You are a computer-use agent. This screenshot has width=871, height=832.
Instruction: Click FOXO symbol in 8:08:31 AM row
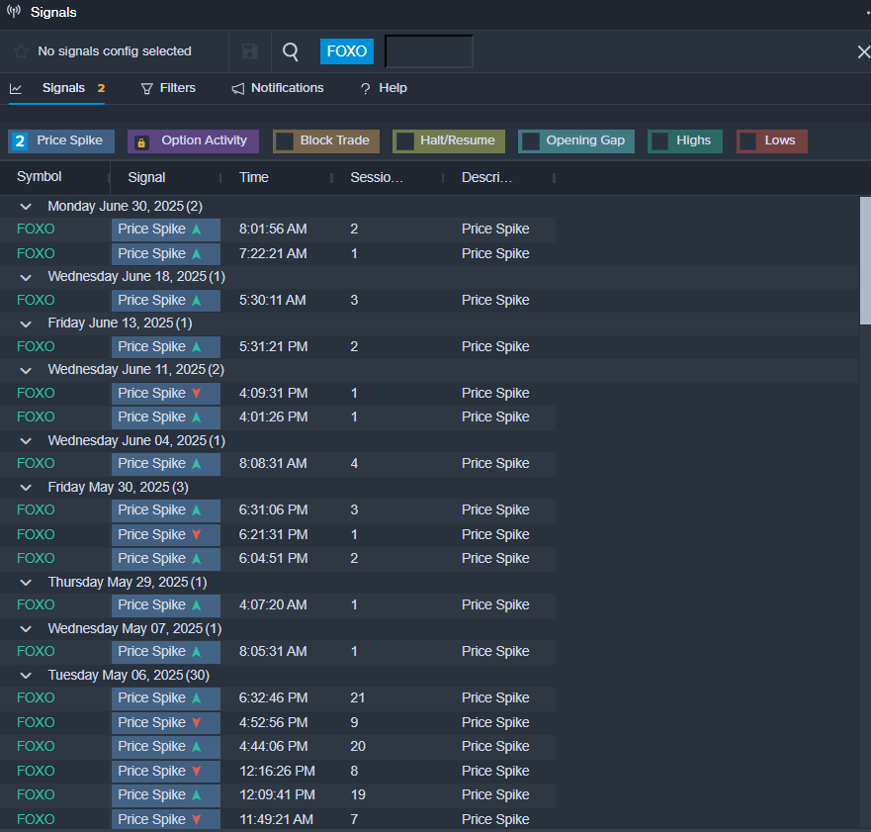pos(36,464)
